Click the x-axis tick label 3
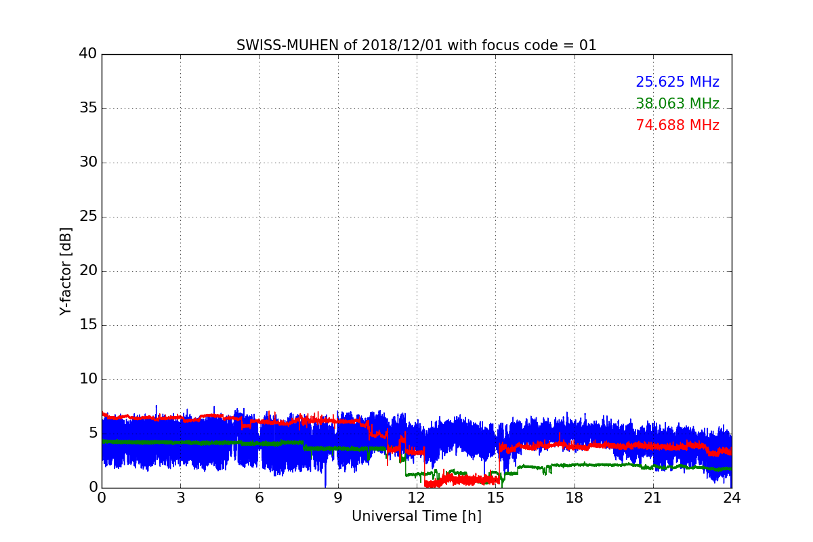813x542 pixels. click(180, 497)
